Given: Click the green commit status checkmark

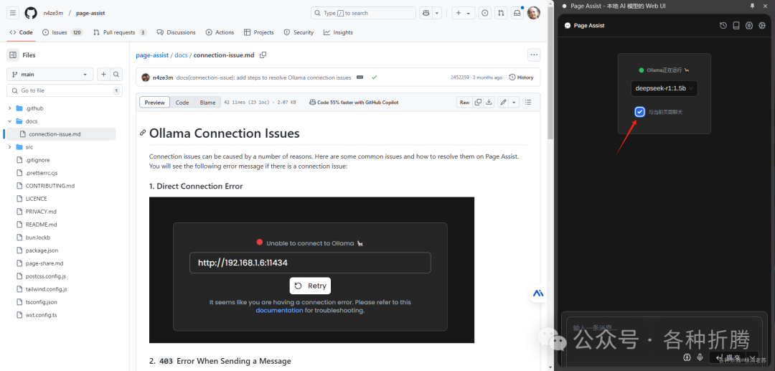Looking at the screenshot, I should [374, 78].
